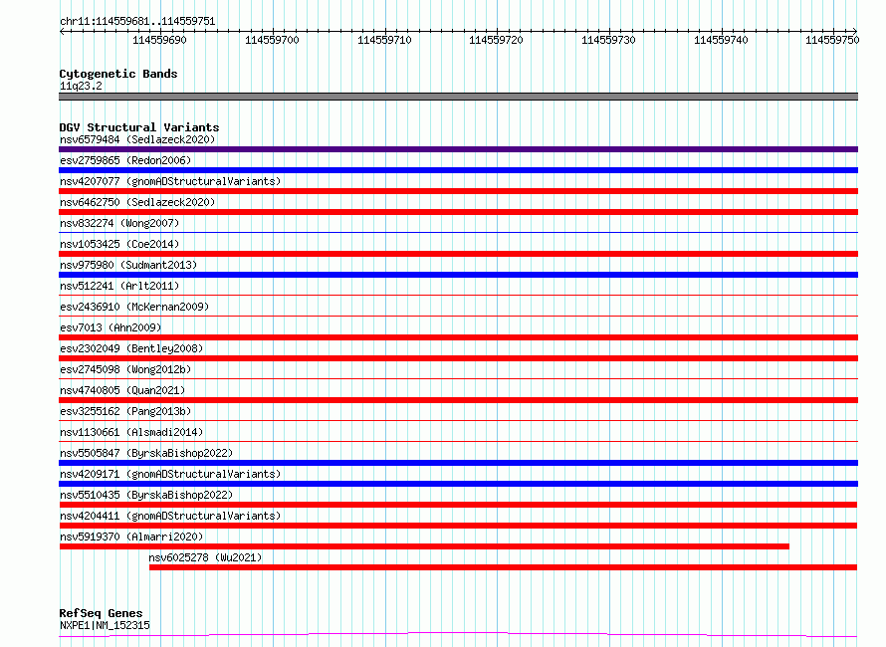
Task: Click the red bar under nsv5510435
Action: 458,505
